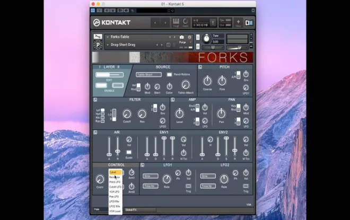Click the Table-Attack knob
The width and height of the screenshot is (350, 220).
[186, 85]
